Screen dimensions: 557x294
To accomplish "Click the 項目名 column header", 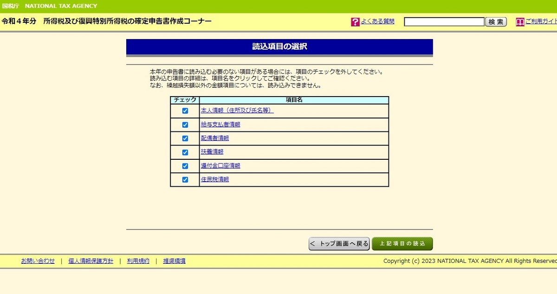I will (x=294, y=100).
